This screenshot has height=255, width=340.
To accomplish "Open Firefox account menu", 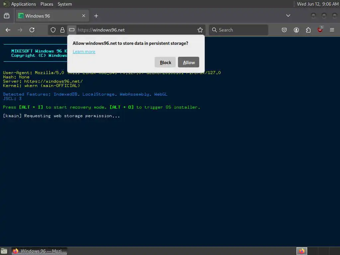I will [296, 30].
